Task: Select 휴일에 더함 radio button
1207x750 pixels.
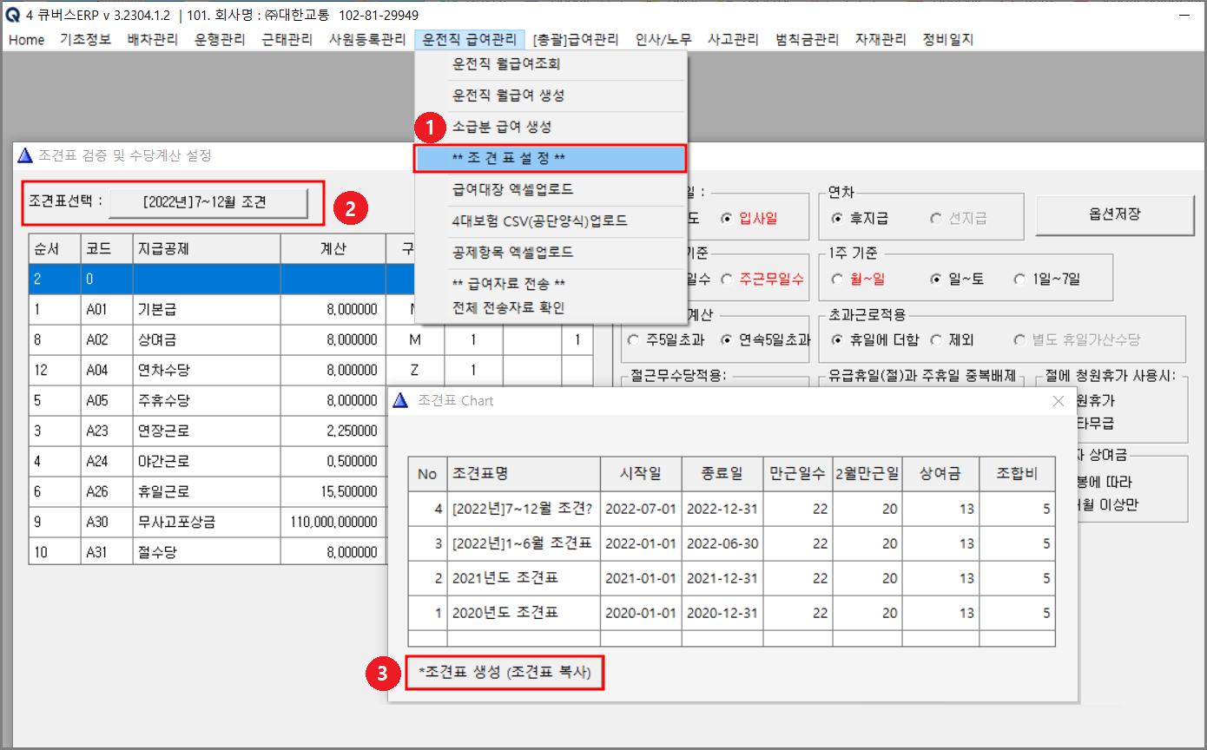Action: [x=875, y=339]
